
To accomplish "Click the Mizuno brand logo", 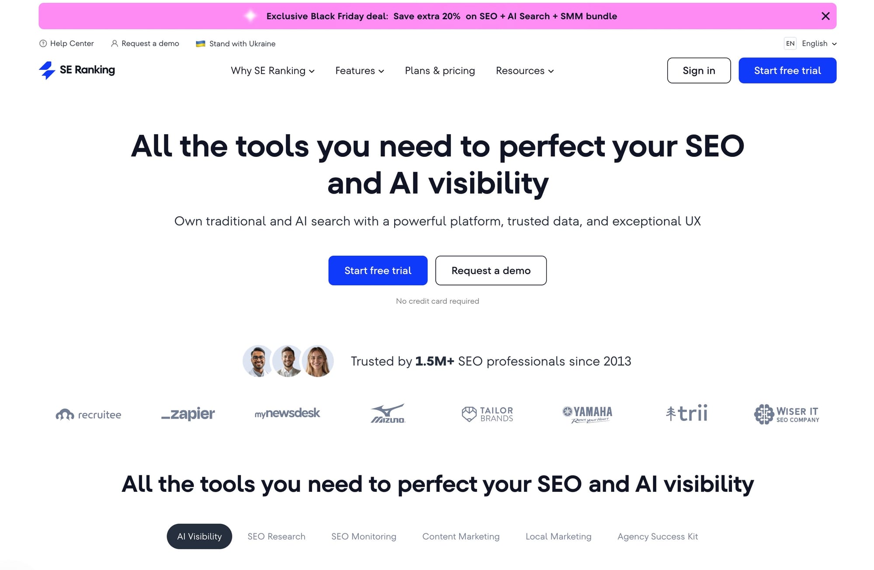I will tap(388, 414).
